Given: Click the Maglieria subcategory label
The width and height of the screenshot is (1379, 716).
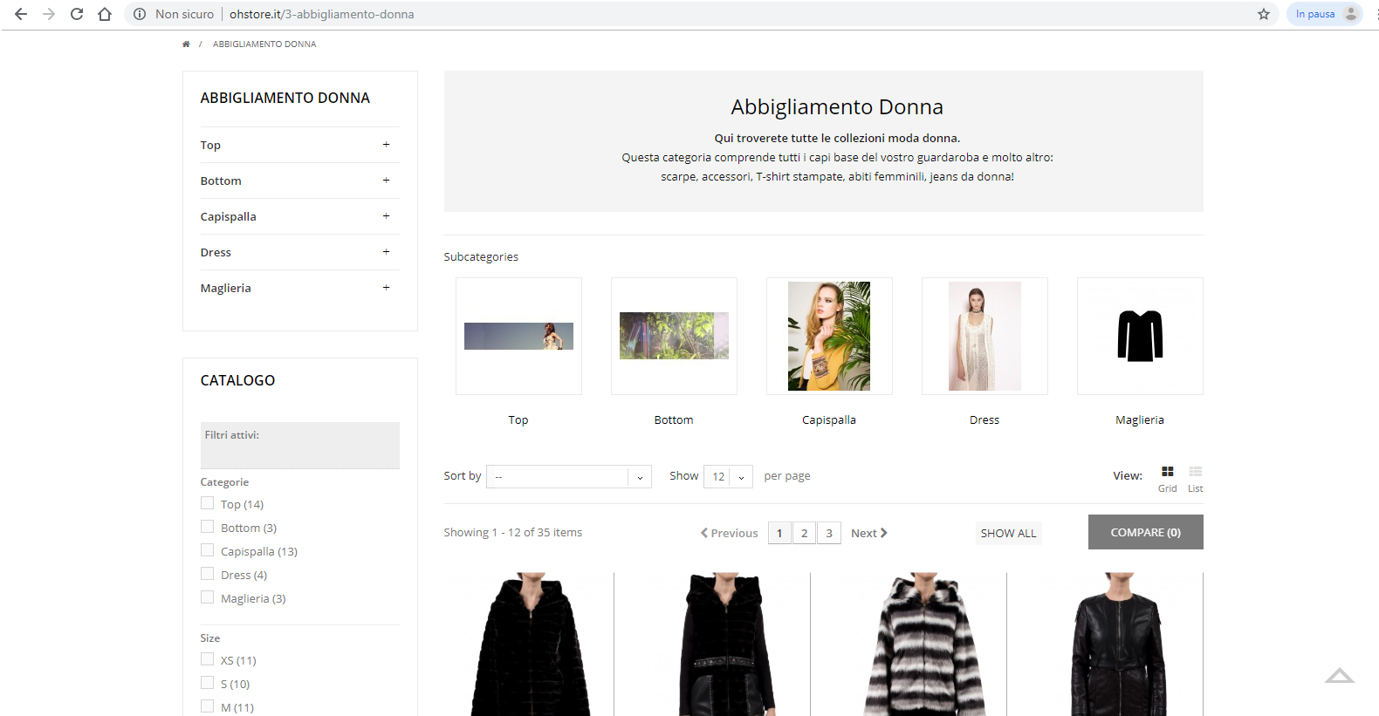Looking at the screenshot, I should pos(1140,420).
